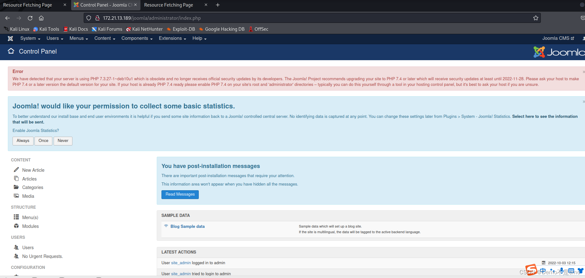Click the Articles stack icon
The height and width of the screenshot is (278, 585).
point(16,178)
